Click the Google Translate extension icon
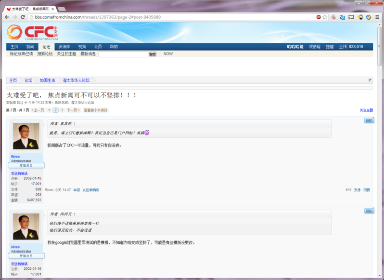 (342, 17)
